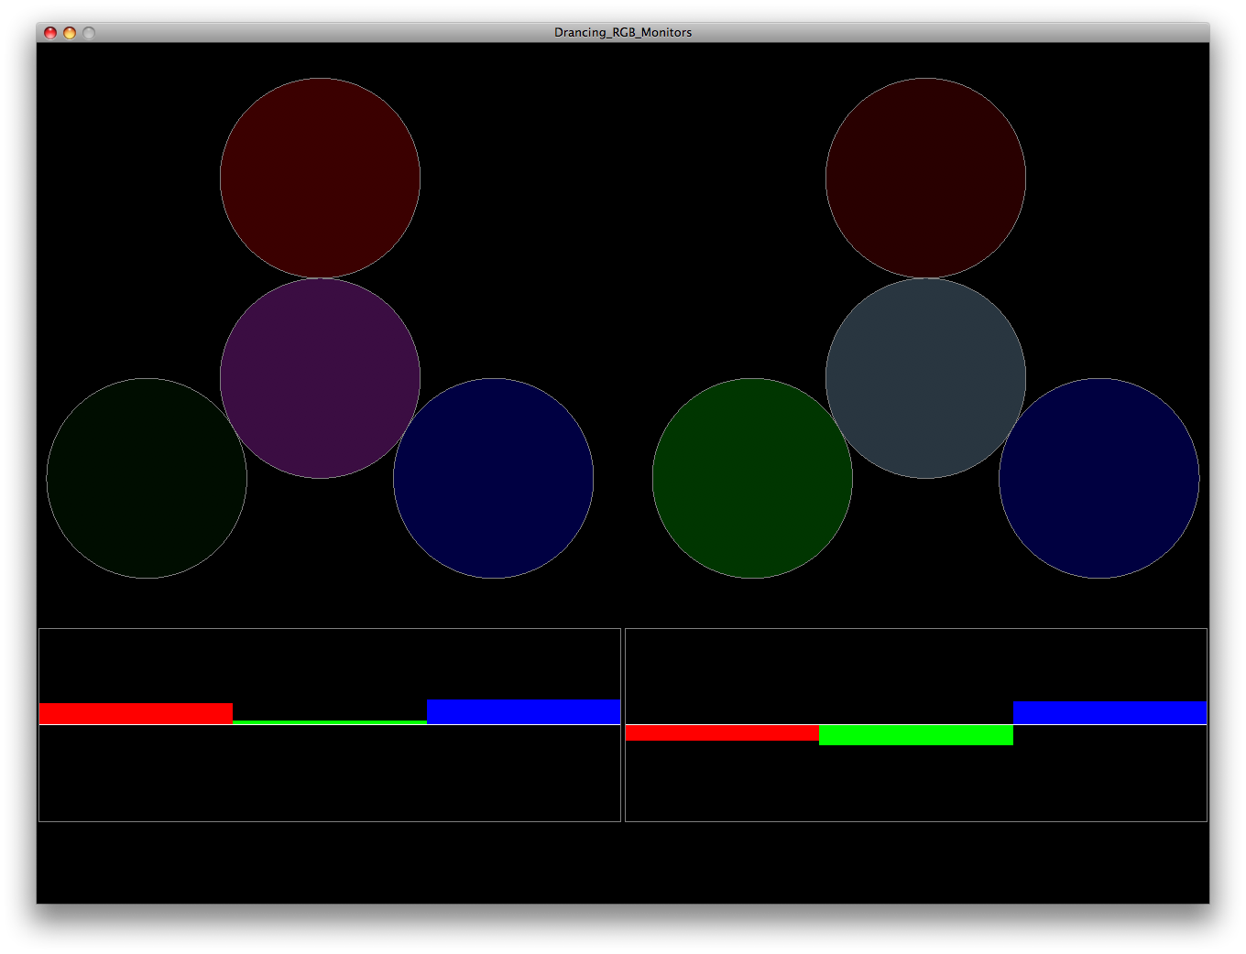Click the gray mixed-color center circle
Viewport: 1246px width, 954px height.
pyautogui.click(x=925, y=377)
